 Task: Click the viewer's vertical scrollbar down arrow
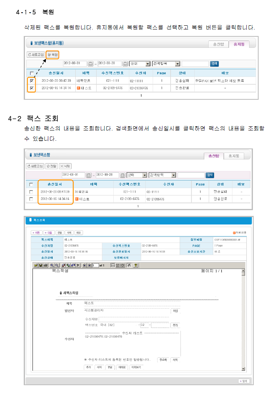click(243, 370)
